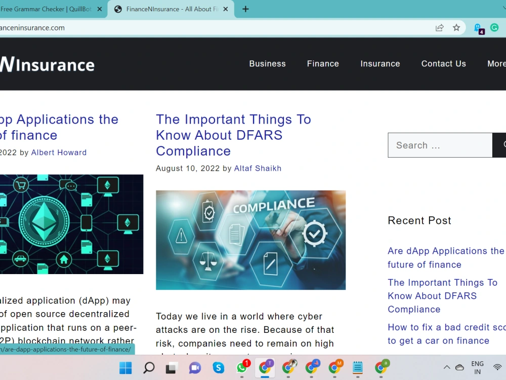Open recent post 'Are dApp Applications the future'
This screenshot has width=506, height=380.
coord(446,257)
